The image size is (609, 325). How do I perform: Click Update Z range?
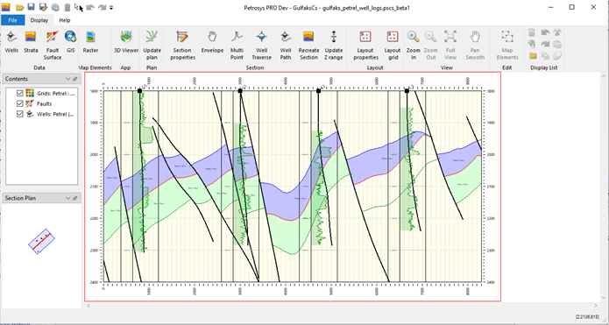[x=334, y=46]
